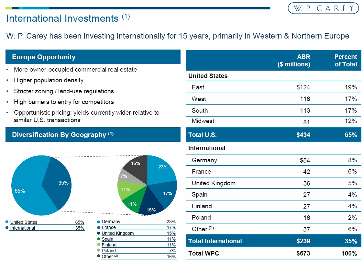Click the France legend color dot
This screenshot has width=363, height=262.
tap(99, 227)
